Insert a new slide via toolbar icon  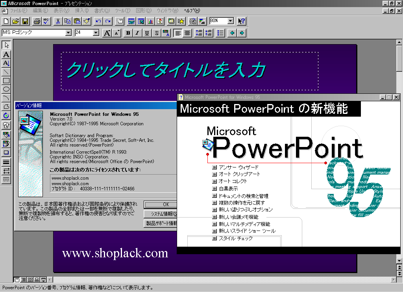pos(120,21)
